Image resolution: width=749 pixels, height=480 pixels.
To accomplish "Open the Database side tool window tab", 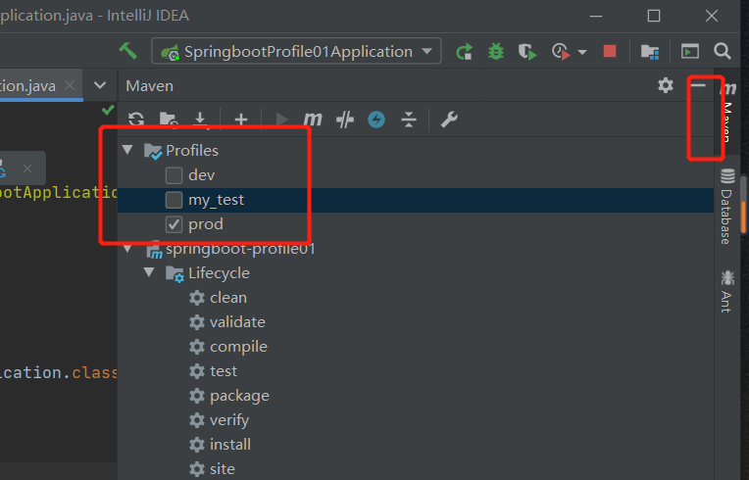I will [726, 206].
